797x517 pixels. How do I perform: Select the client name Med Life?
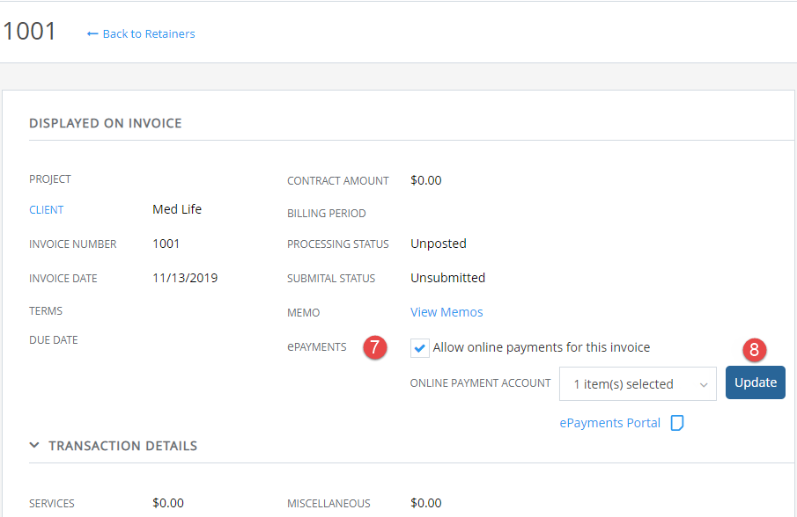[177, 209]
